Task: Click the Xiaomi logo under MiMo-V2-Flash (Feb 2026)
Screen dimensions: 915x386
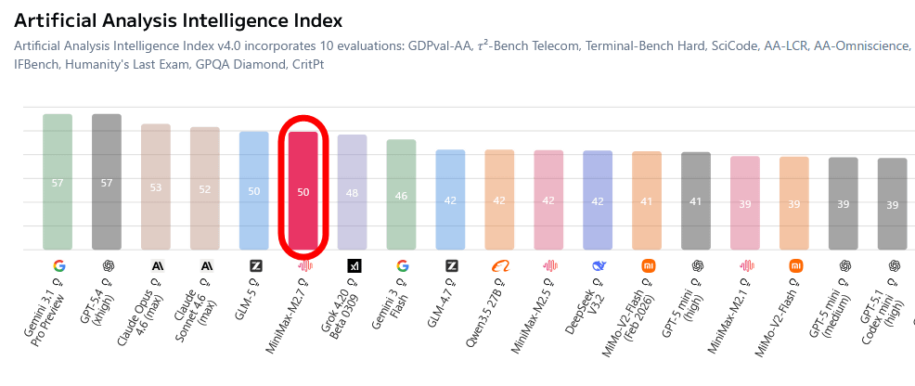Action: 648,265
